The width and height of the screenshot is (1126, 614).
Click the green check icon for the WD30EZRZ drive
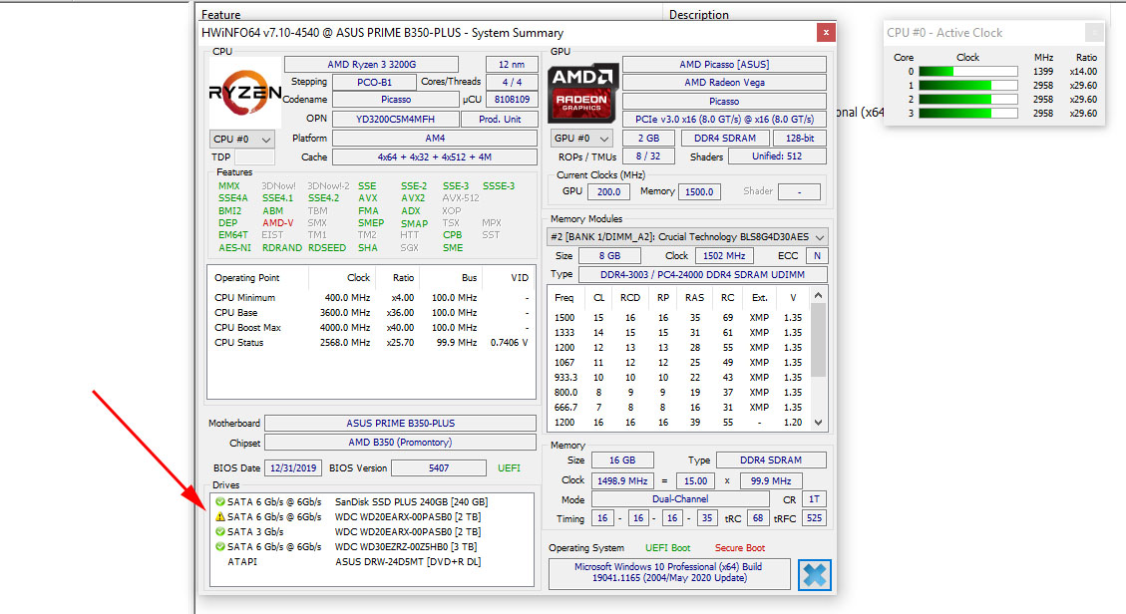click(x=220, y=546)
